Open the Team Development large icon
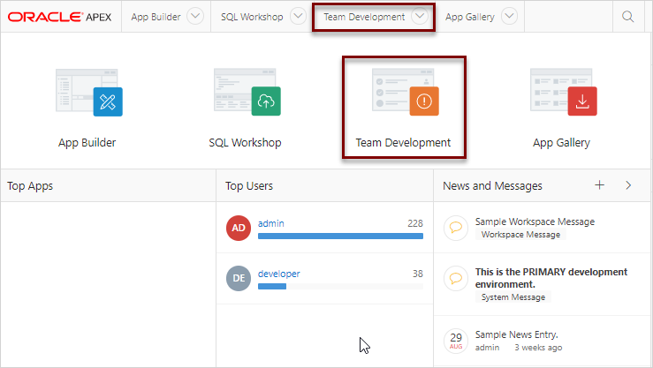This screenshot has height=368, width=653. (406, 93)
